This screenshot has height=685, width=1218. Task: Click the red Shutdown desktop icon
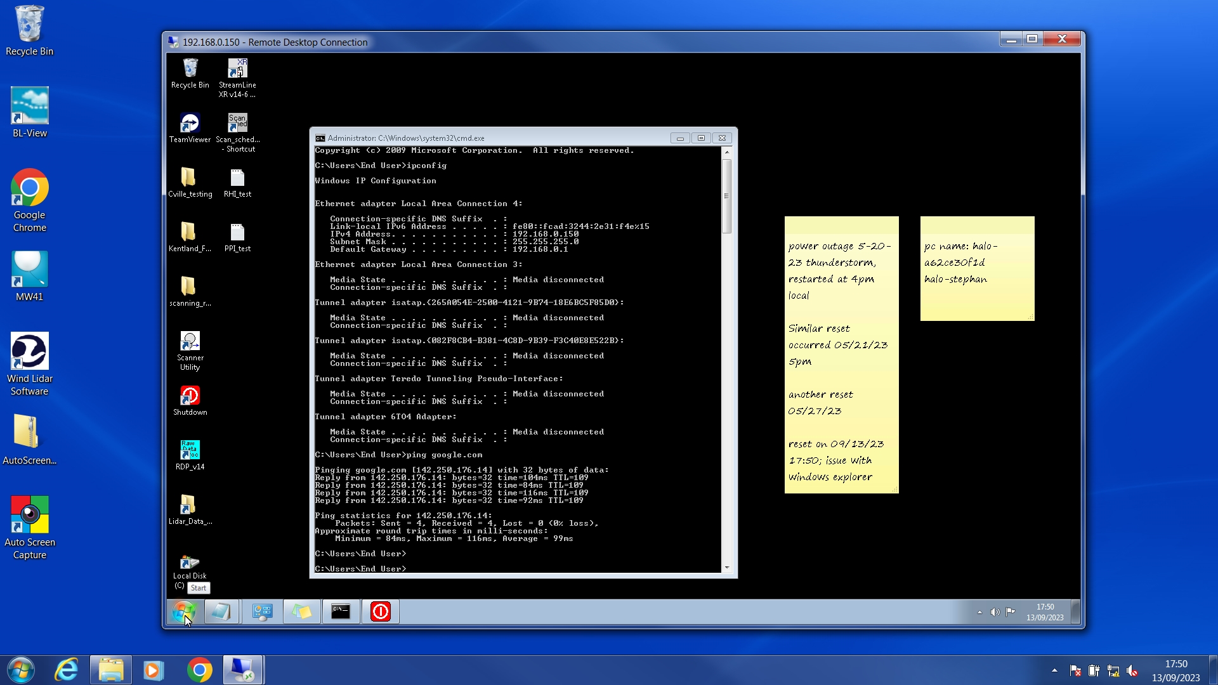click(190, 396)
